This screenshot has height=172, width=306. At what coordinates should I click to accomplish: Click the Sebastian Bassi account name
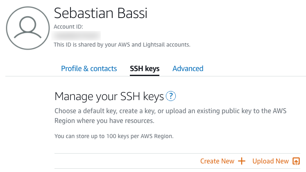100,13
